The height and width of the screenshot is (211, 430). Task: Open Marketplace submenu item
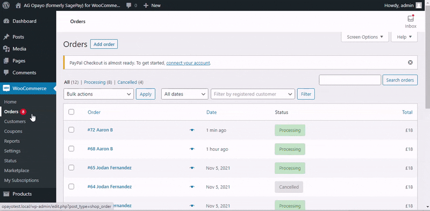[17, 170]
